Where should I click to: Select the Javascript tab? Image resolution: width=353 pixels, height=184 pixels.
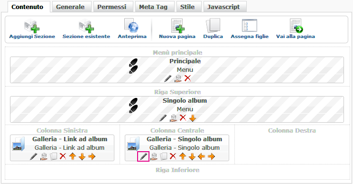click(223, 7)
